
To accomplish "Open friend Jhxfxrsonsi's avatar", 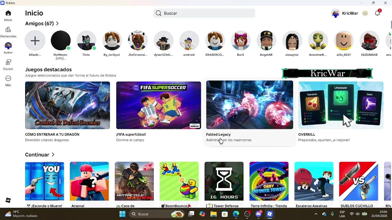I will [138, 40].
